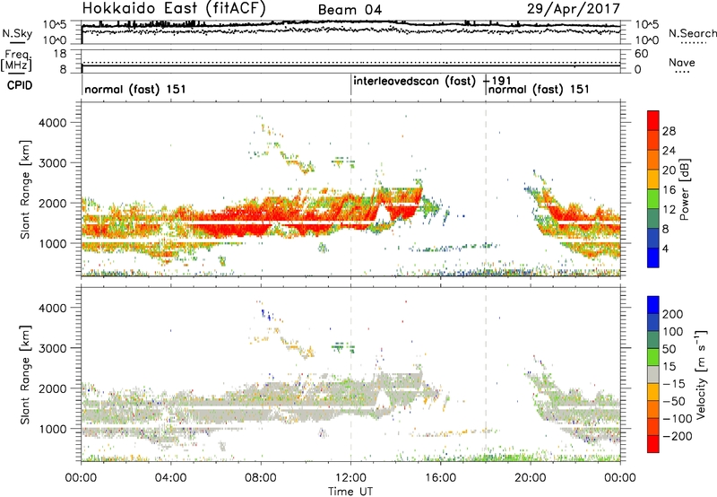
Task: Click the second 'normal (fast) 151' label after 18:00
Action: click(x=539, y=89)
